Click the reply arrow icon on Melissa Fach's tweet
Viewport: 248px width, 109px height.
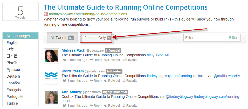pos(92,60)
